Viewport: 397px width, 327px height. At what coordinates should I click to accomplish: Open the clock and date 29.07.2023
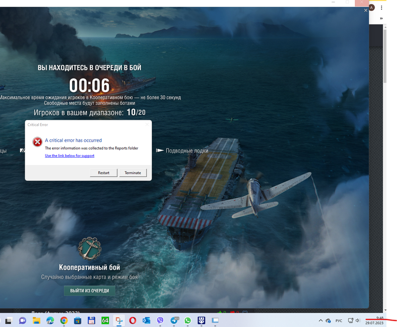coord(375,321)
